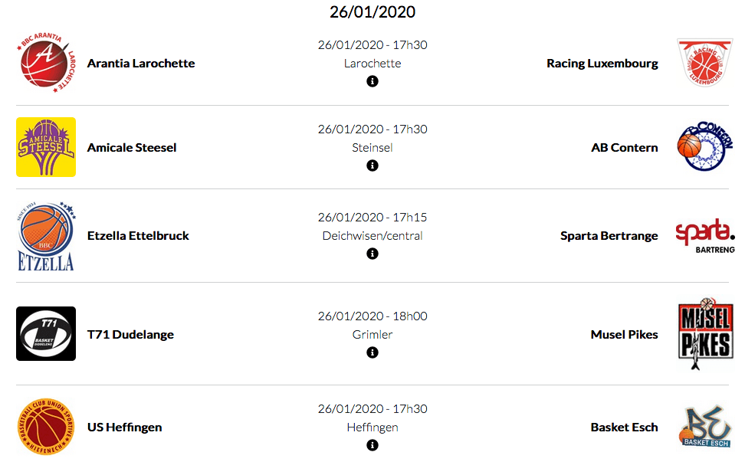The height and width of the screenshot is (462, 745).
Task: Click the Etzella Ettelbruck team name
Action: 138,236
